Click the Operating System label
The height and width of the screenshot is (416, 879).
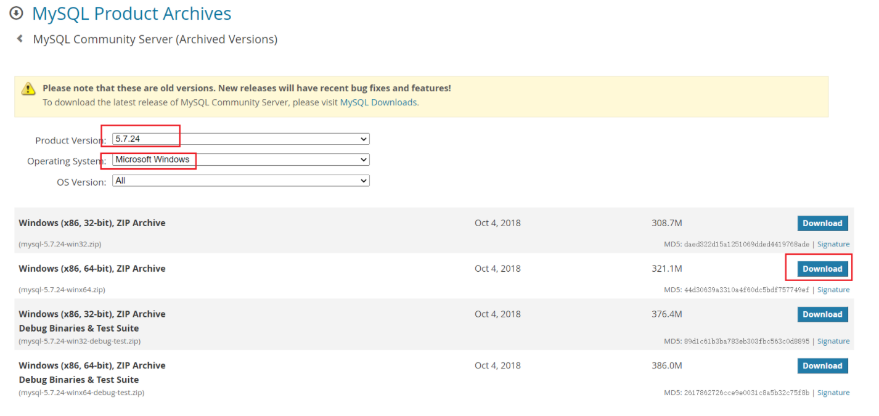click(x=67, y=161)
